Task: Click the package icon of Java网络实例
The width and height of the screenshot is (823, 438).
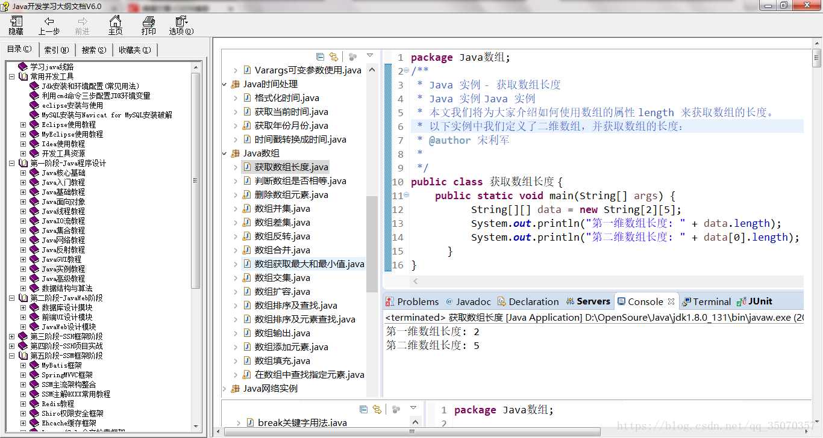Action: click(x=236, y=389)
